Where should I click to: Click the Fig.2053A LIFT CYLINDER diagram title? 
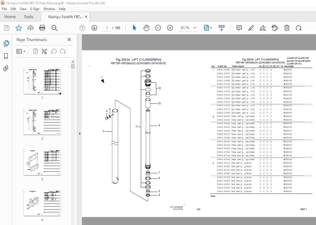coord(138,60)
